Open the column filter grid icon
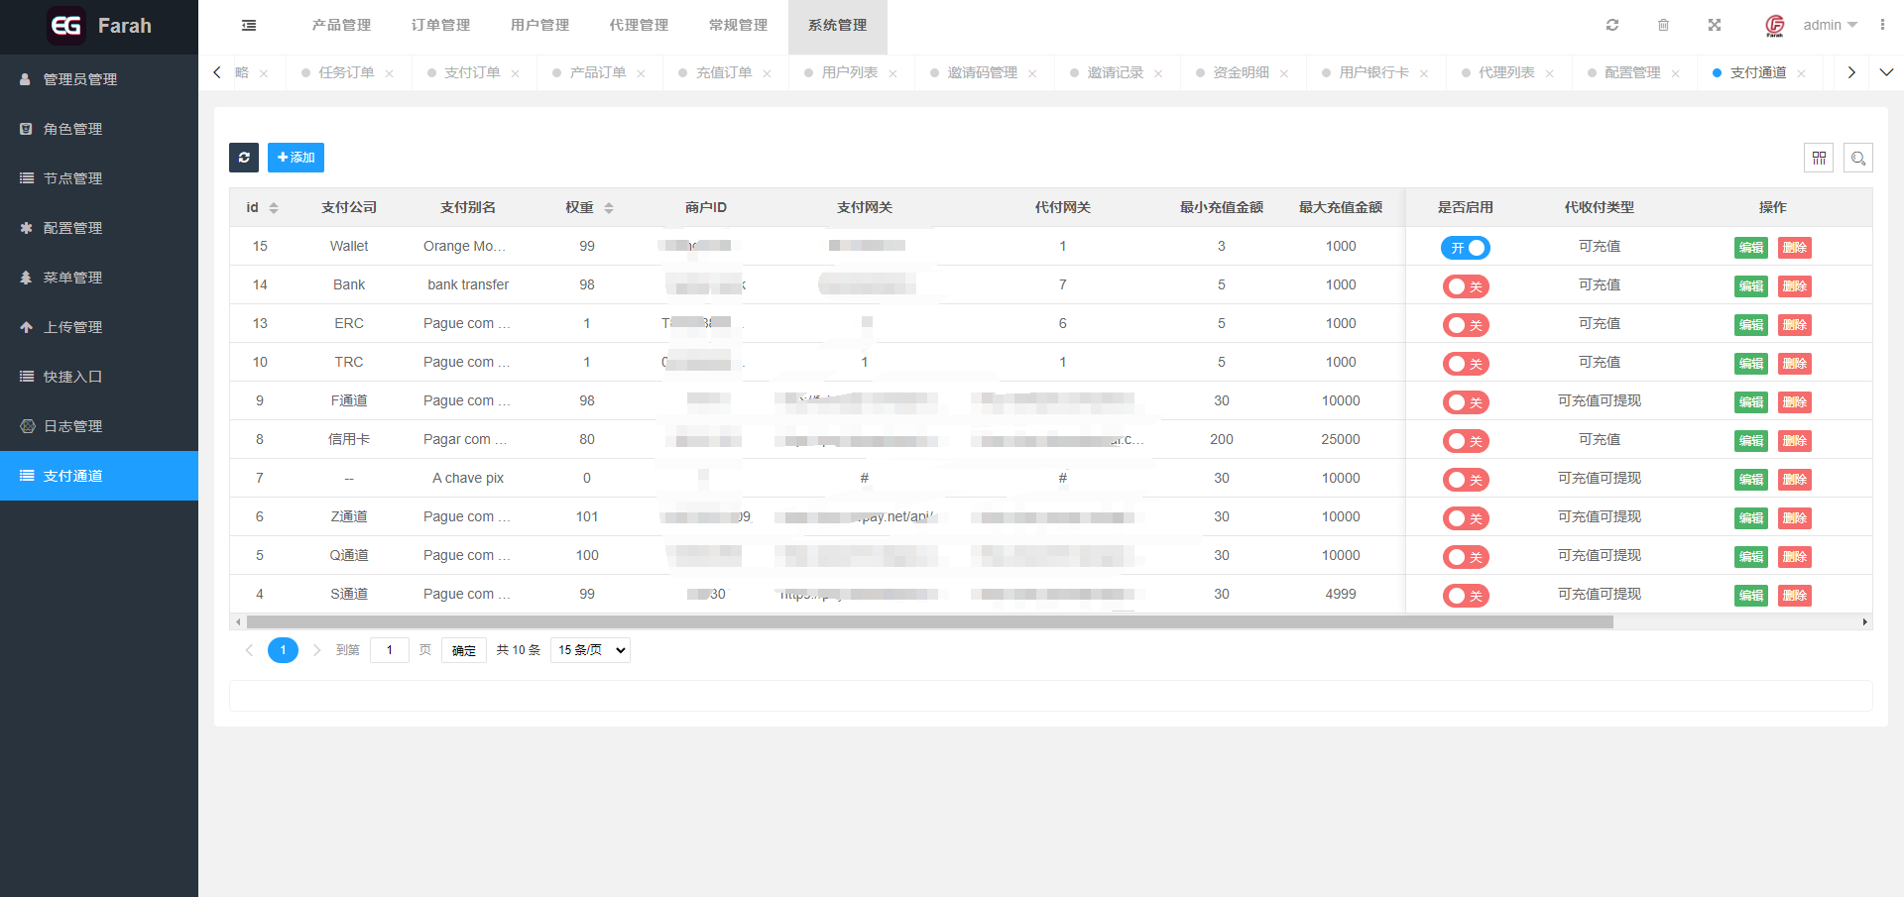This screenshot has width=1904, height=897. coord(1819,158)
